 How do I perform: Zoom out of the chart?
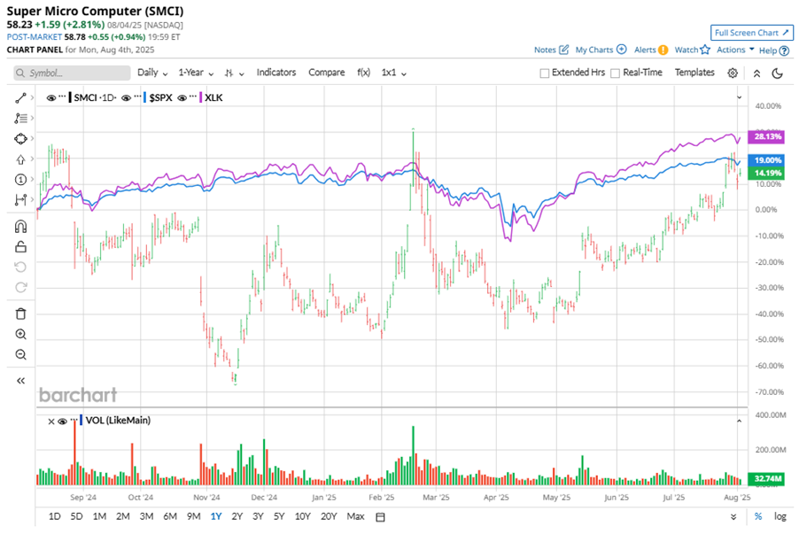coord(20,354)
